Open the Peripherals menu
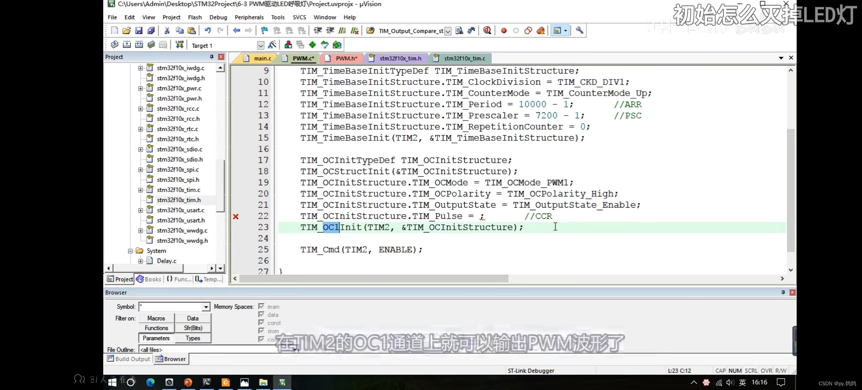This screenshot has height=390, width=862. (x=249, y=17)
